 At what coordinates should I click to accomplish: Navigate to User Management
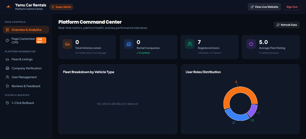pyautogui.click(x=26, y=77)
